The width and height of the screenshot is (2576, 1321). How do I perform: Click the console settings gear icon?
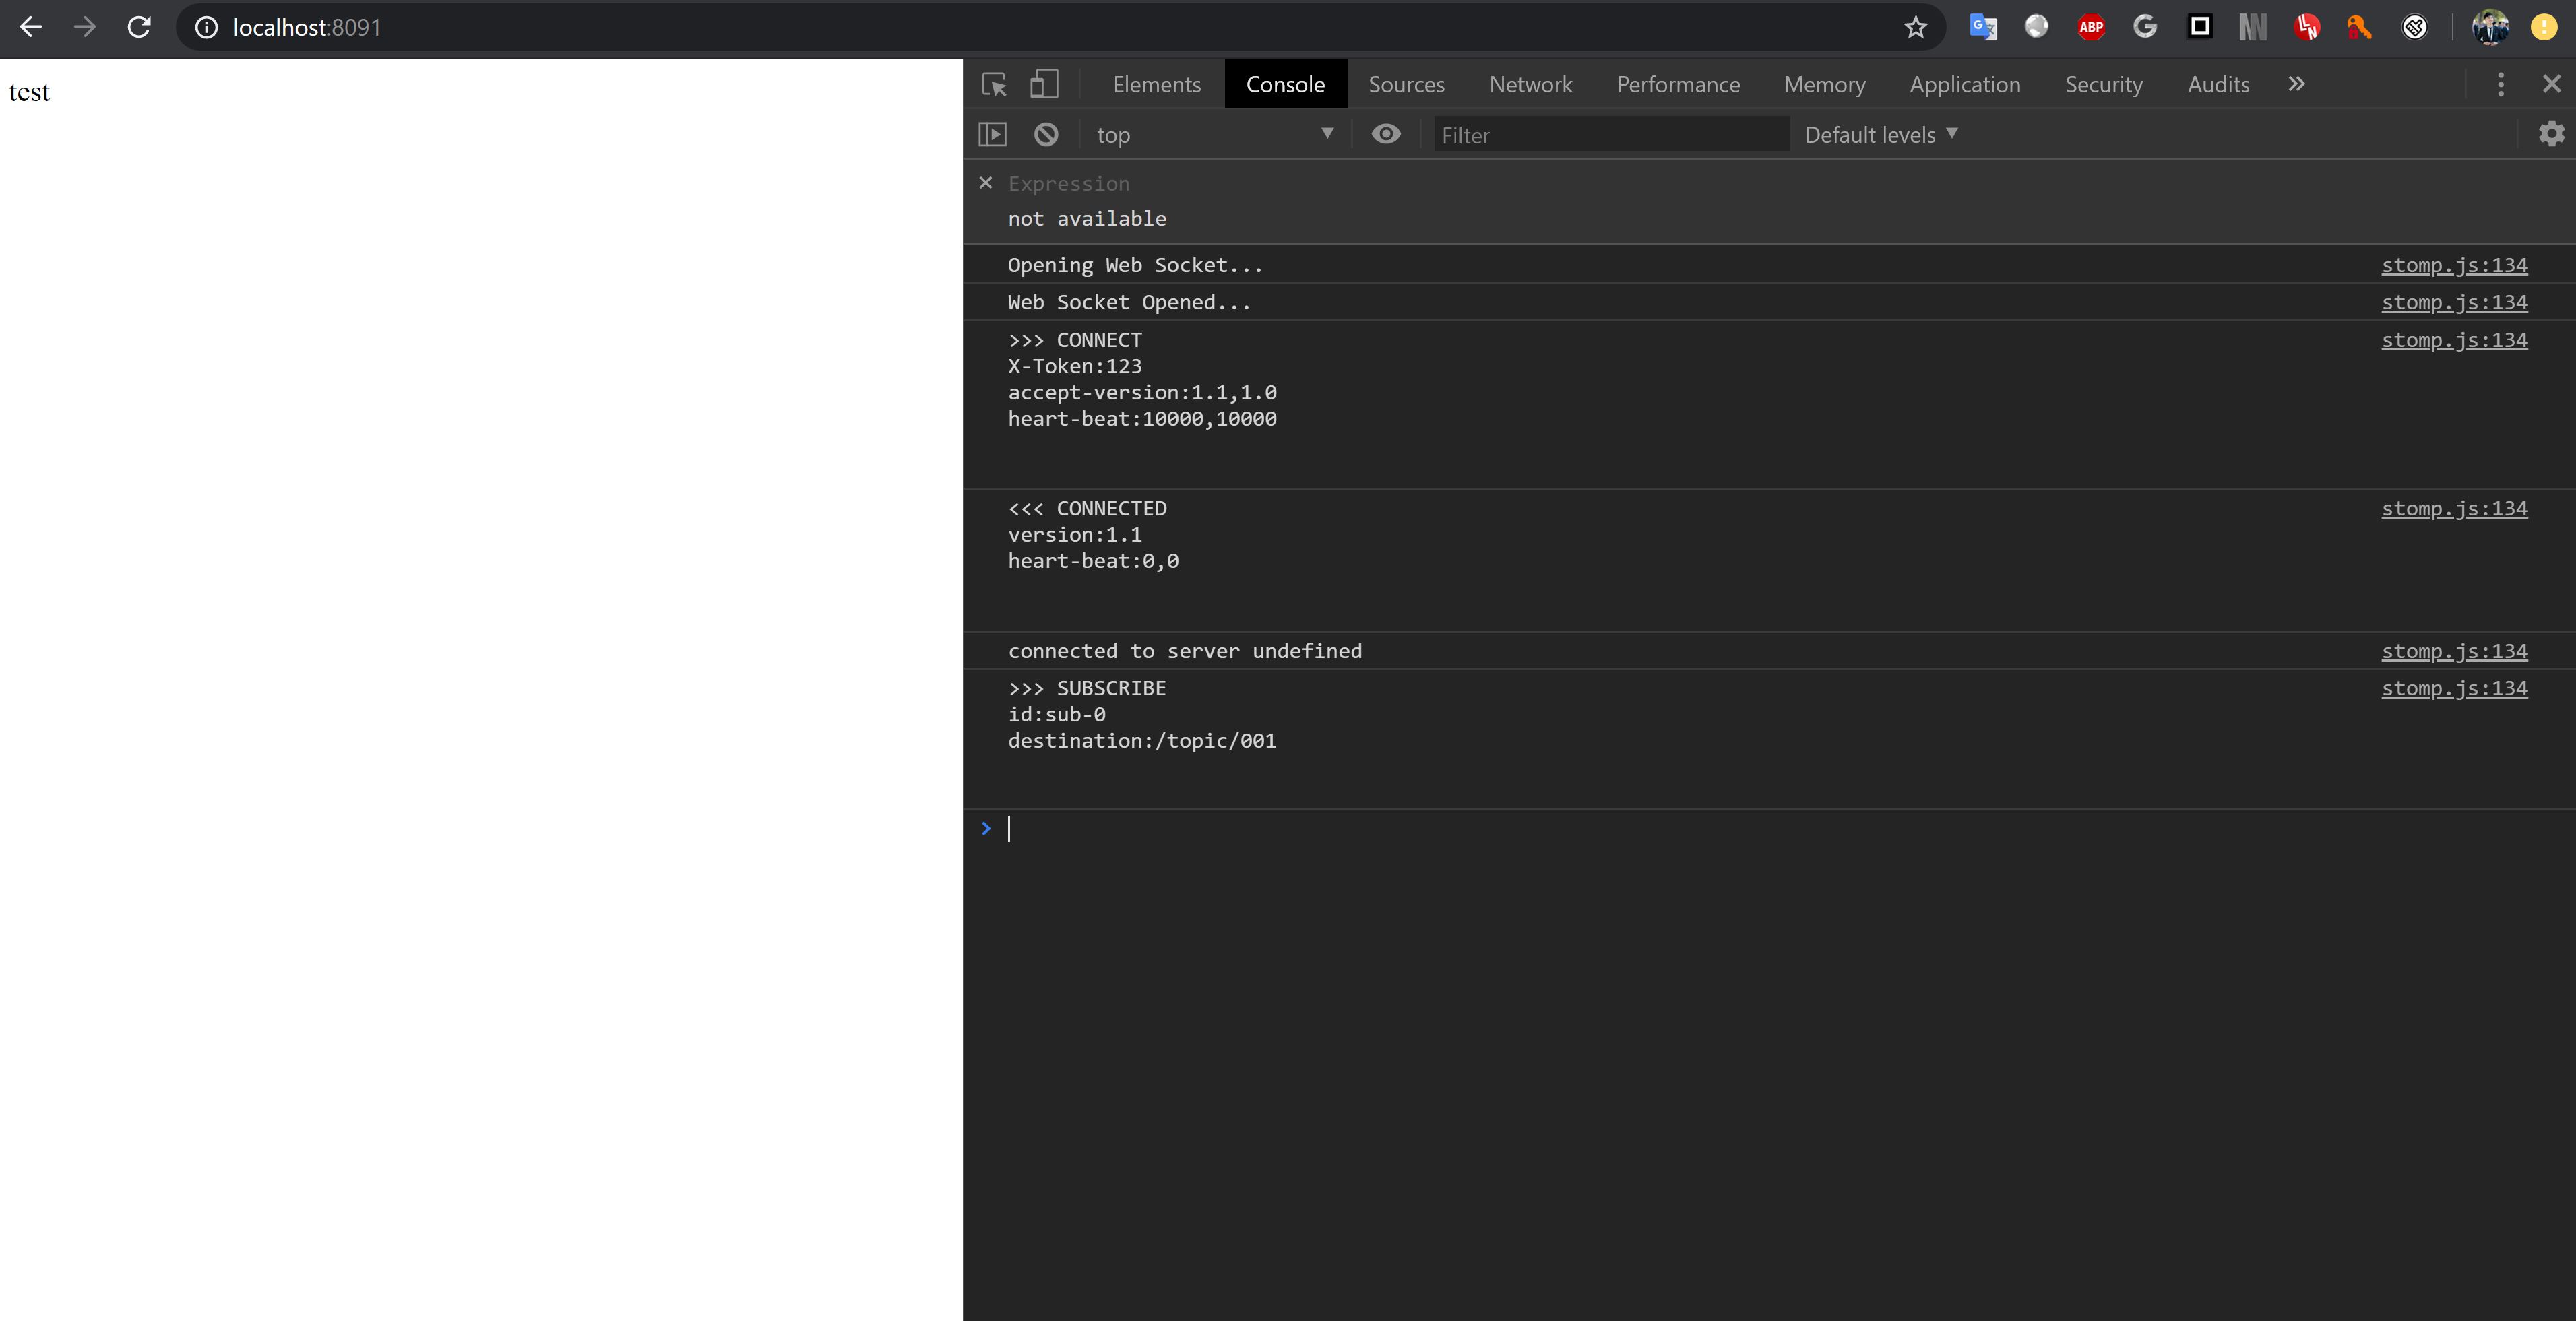pos(2552,133)
